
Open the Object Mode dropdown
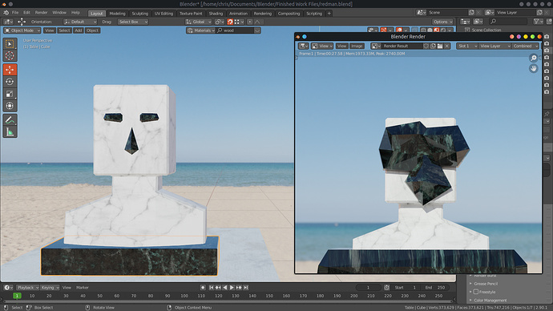tap(22, 30)
